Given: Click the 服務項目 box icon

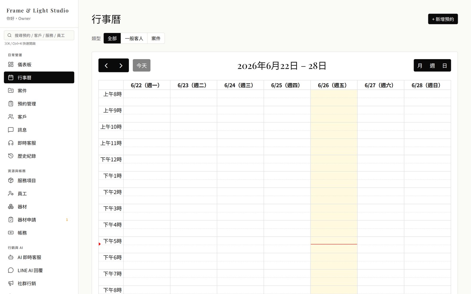Looking at the screenshot, I should click(x=11, y=181).
